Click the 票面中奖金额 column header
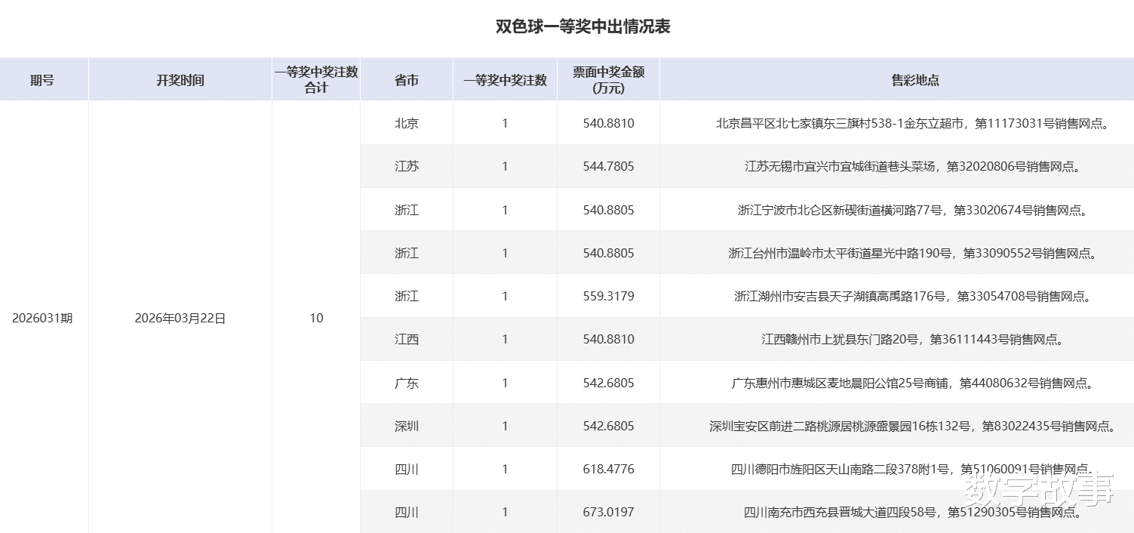Screen dimensions: 1134x533 click(x=609, y=79)
